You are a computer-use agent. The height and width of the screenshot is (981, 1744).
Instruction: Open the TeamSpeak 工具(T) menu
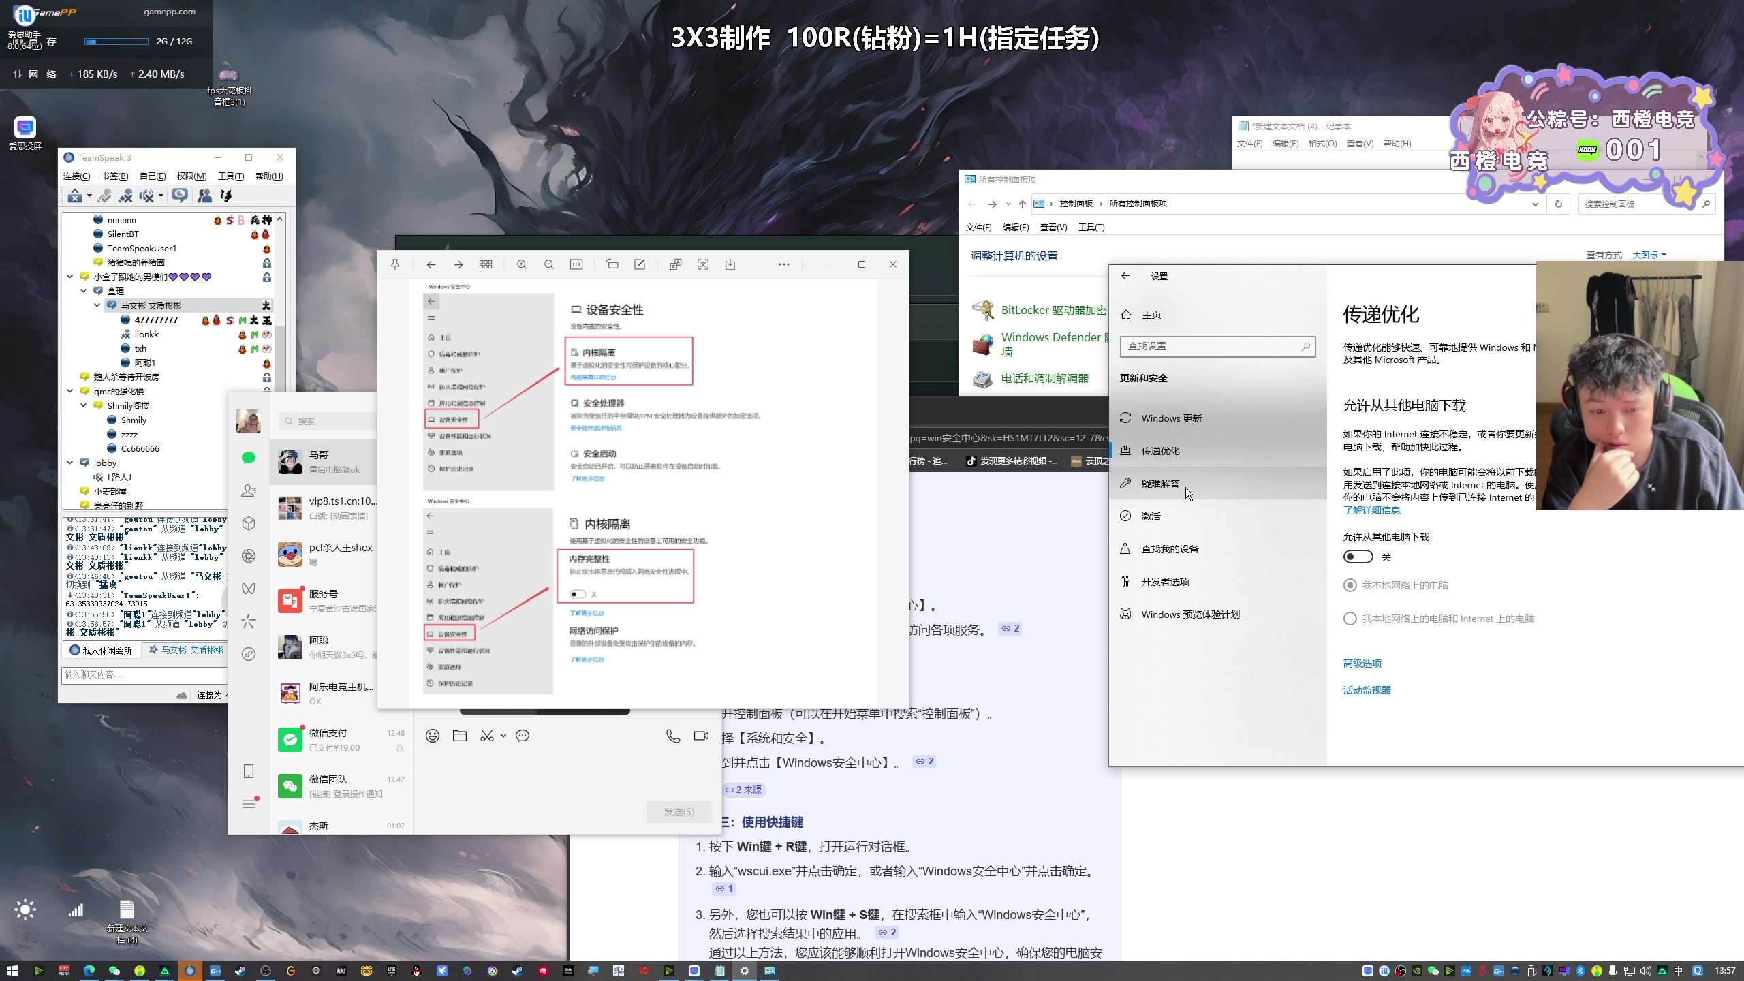coord(231,176)
